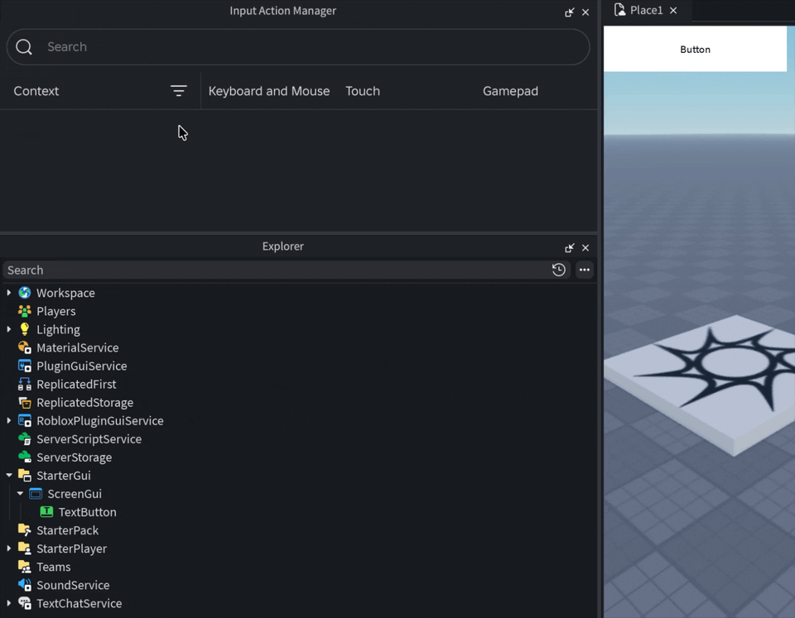Select the Workspace globe icon
Image resolution: width=795 pixels, height=618 pixels.
[x=24, y=293]
